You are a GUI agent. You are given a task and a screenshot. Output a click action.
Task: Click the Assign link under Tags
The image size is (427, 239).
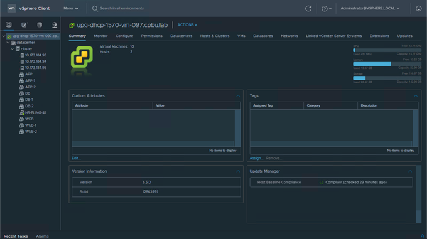pyautogui.click(x=256, y=158)
